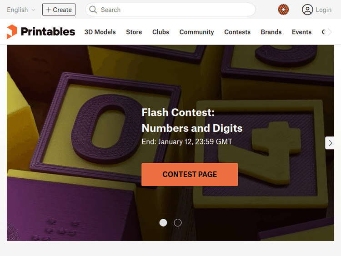Click the Login link
This screenshot has width=341, height=256.
point(323,10)
